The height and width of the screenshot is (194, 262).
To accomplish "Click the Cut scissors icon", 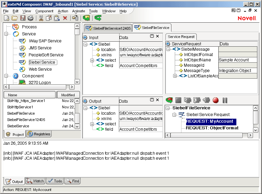I will click(42, 18).
